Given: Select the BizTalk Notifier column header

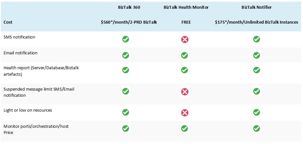Looking at the screenshot, I should [256, 6].
